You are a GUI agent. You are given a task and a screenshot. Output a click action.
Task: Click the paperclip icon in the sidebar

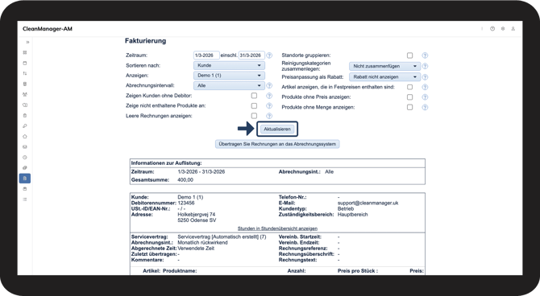(25, 168)
